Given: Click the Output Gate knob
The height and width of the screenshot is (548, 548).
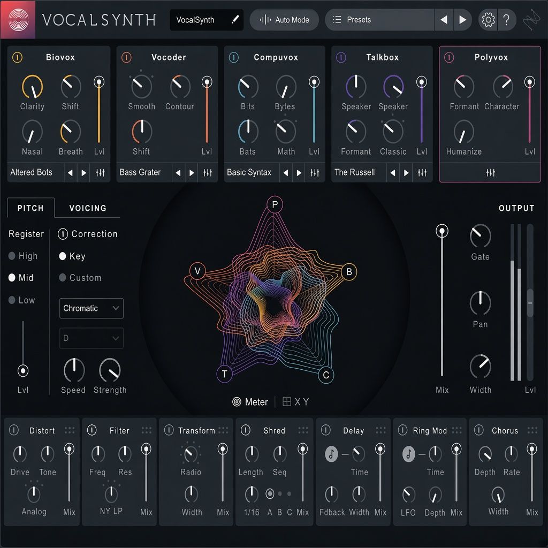Looking at the screenshot, I should 480,236.
